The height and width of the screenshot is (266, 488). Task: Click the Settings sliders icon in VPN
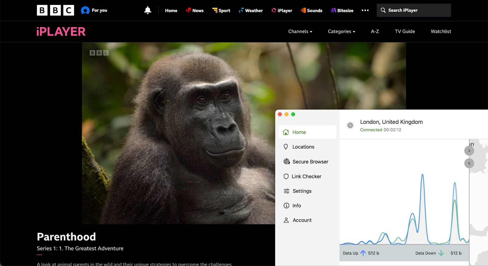tap(287, 191)
